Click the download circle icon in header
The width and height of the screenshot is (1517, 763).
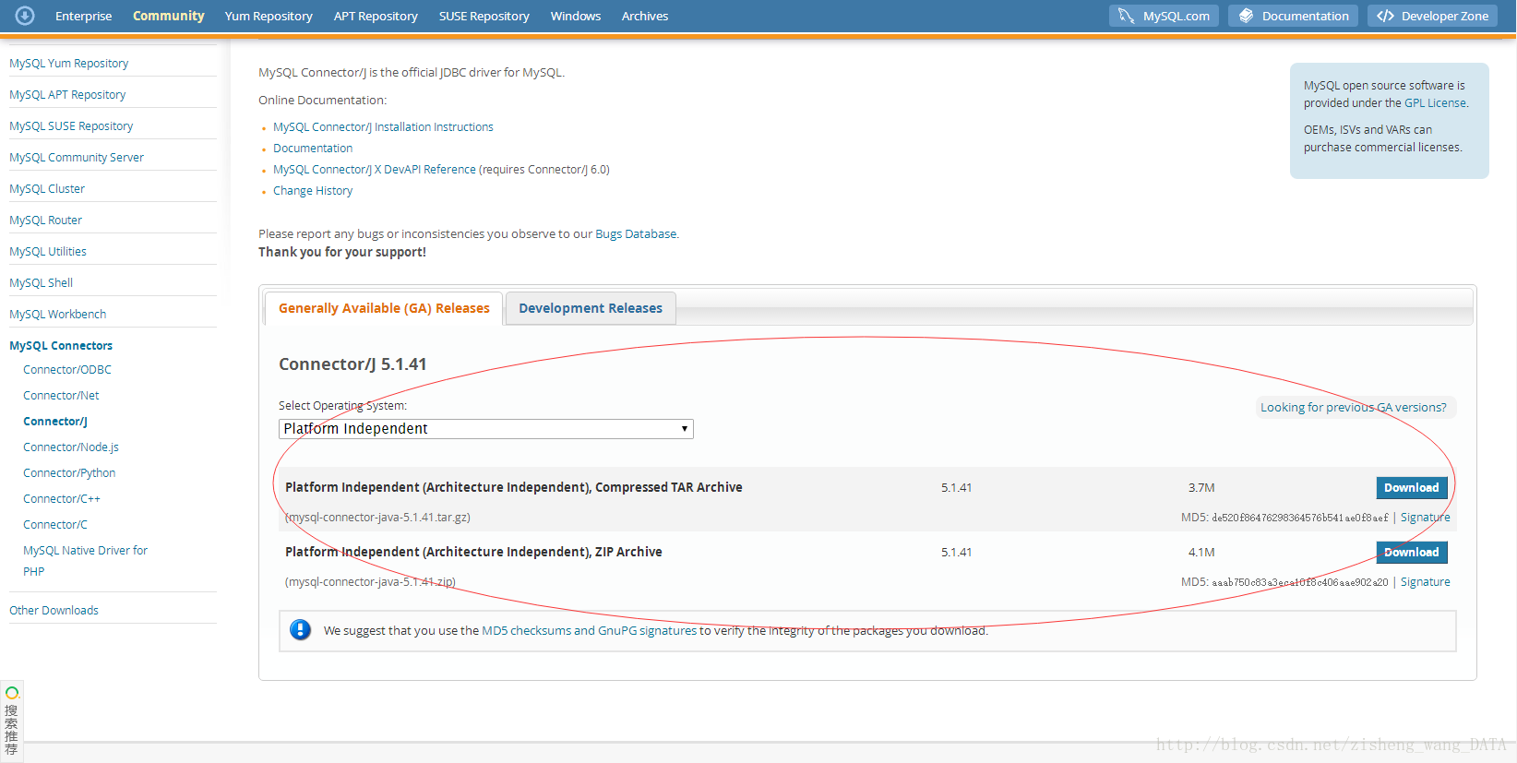click(25, 16)
